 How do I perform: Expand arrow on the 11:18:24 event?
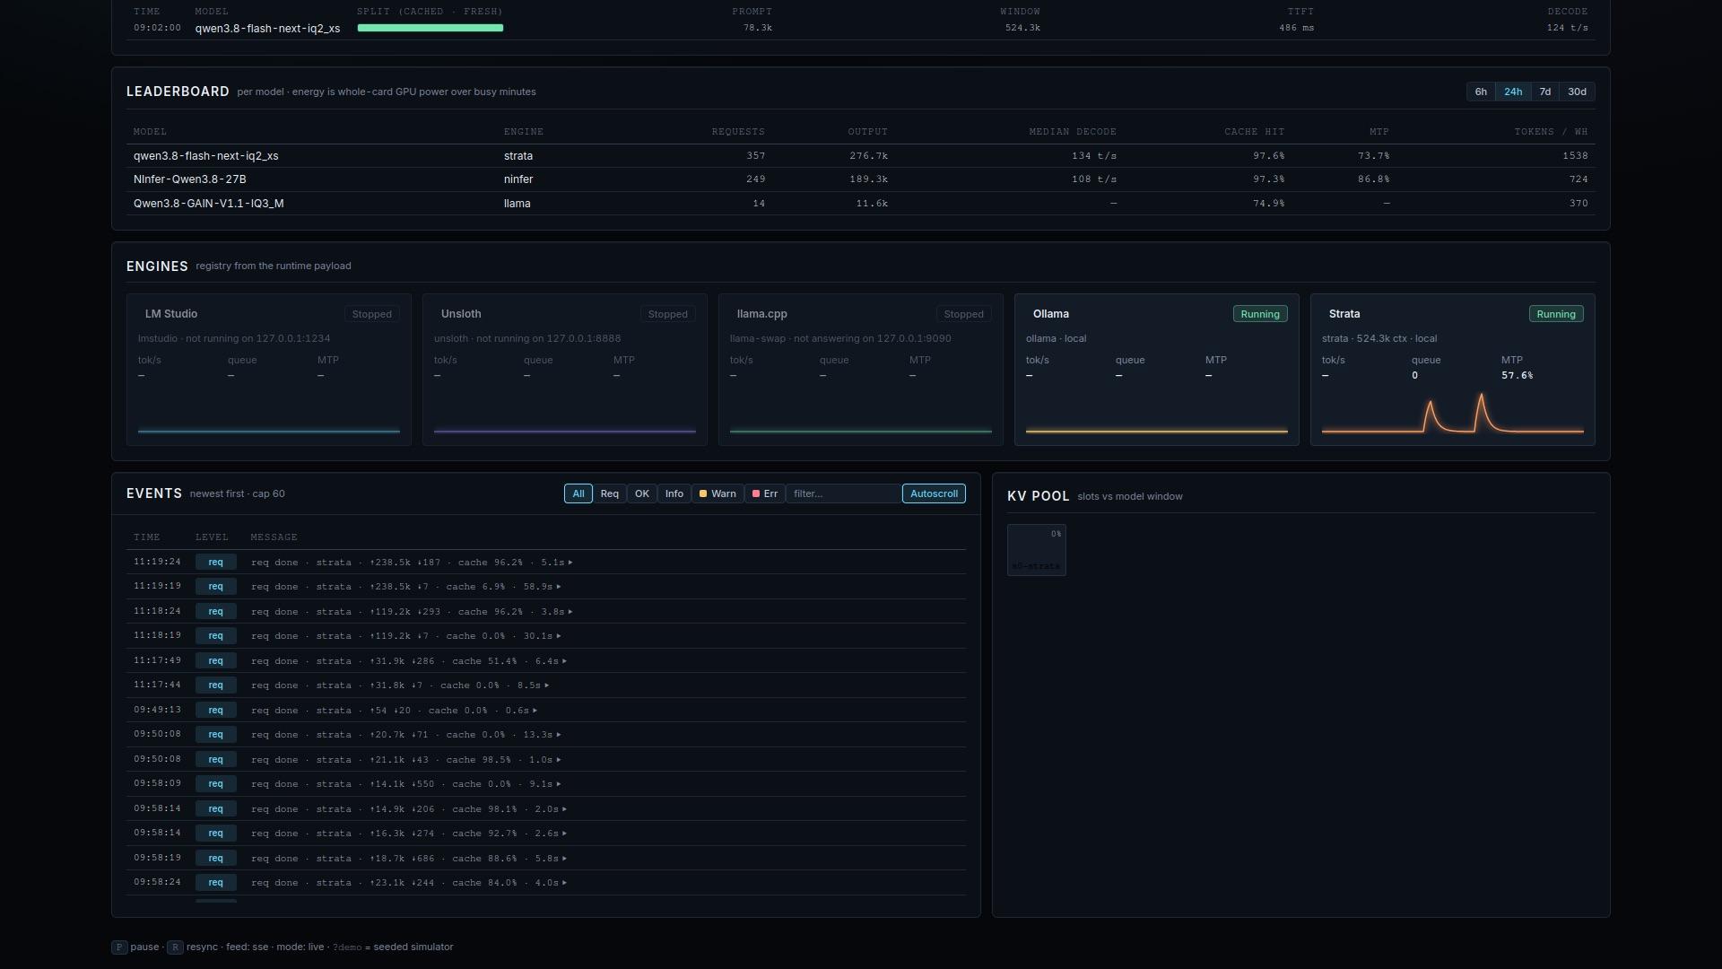pyautogui.click(x=570, y=612)
